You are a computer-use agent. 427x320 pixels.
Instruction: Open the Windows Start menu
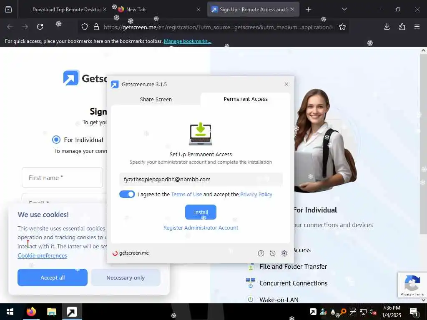[x=10, y=312]
